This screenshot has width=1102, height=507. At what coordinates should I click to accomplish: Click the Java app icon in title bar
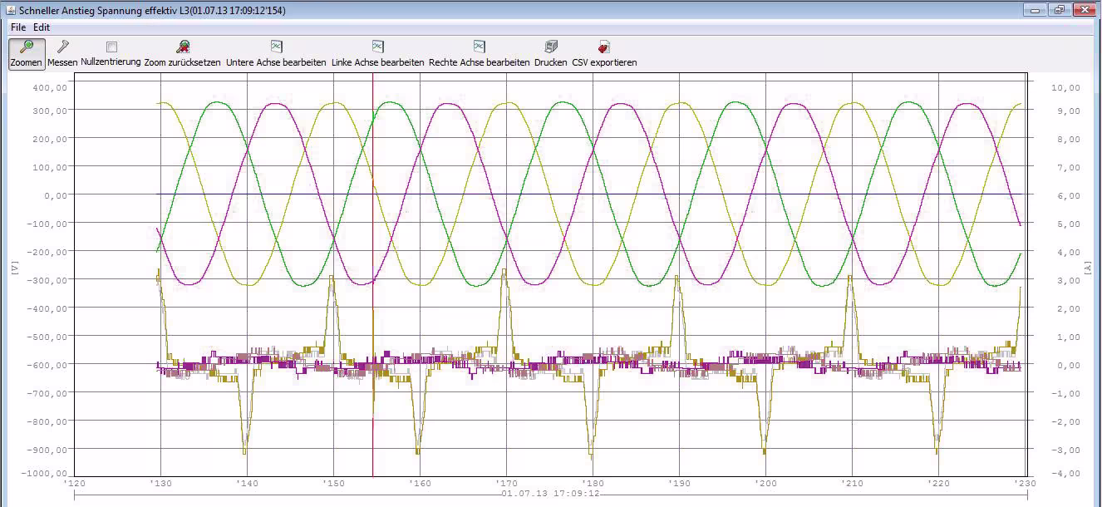point(10,10)
